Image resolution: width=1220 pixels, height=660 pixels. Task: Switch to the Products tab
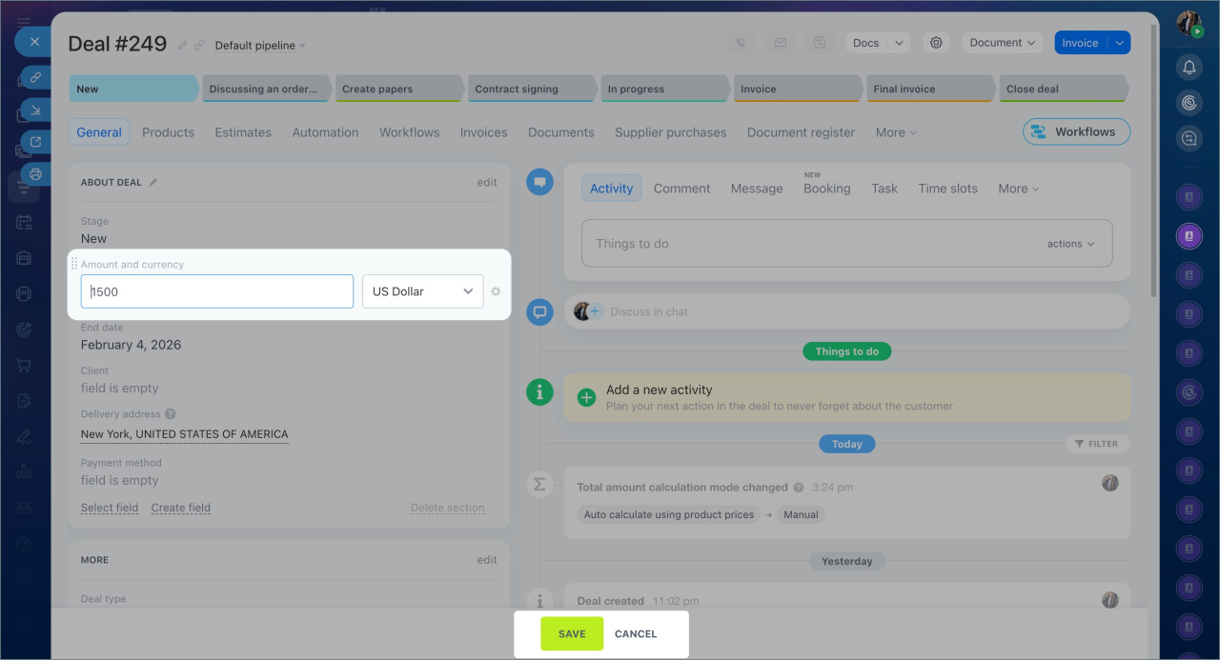tap(168, 132)
